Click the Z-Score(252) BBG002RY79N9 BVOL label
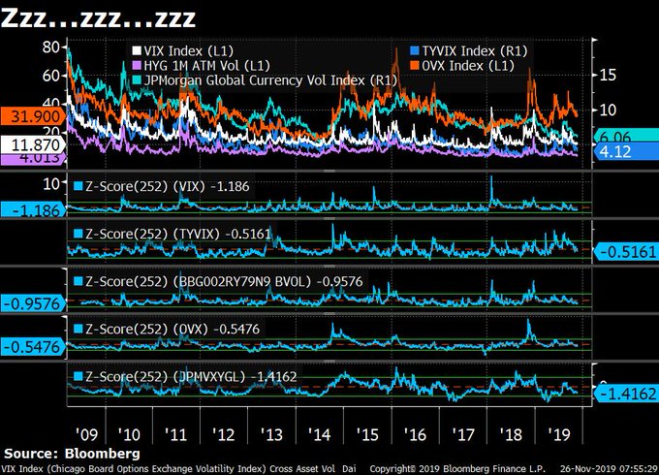The image size is (659, 475). pos(224,281)
